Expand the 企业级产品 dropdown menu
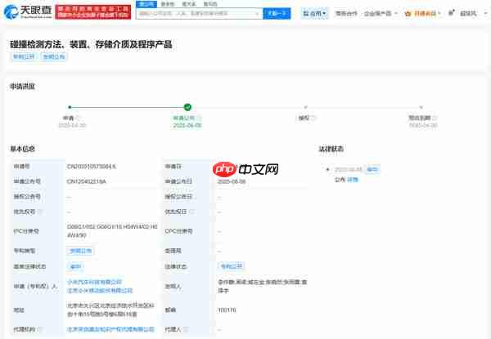The height and width of the screenshot is (339, 491). pyautogui.click(x=381, y=13)
